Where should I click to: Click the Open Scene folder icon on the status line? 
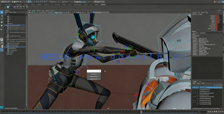pos(15,2)
